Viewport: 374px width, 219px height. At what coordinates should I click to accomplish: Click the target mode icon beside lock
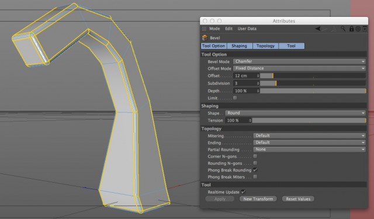point(358,29)
